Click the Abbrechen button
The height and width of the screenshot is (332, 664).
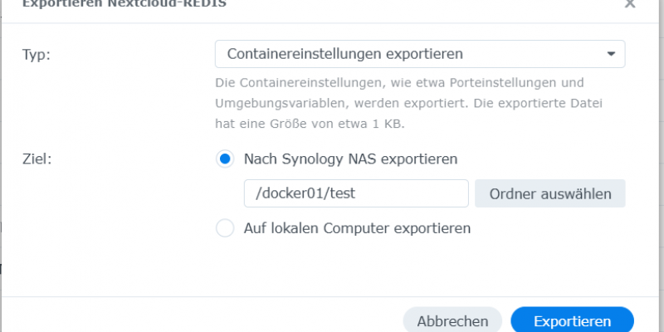(452, 321)
